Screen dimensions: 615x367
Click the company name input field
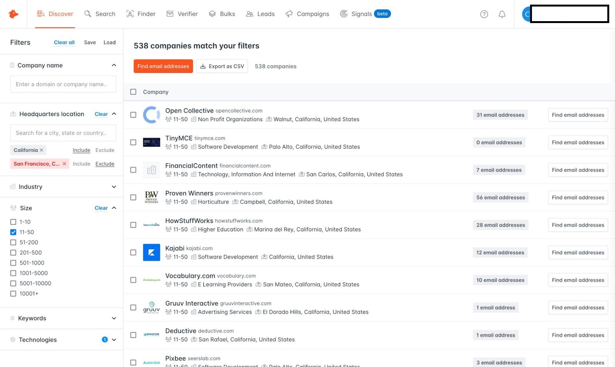coord(63,84)
